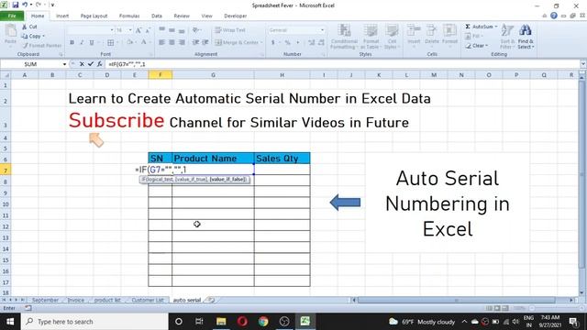Switch to the Page Layout tab

[94, 16]
